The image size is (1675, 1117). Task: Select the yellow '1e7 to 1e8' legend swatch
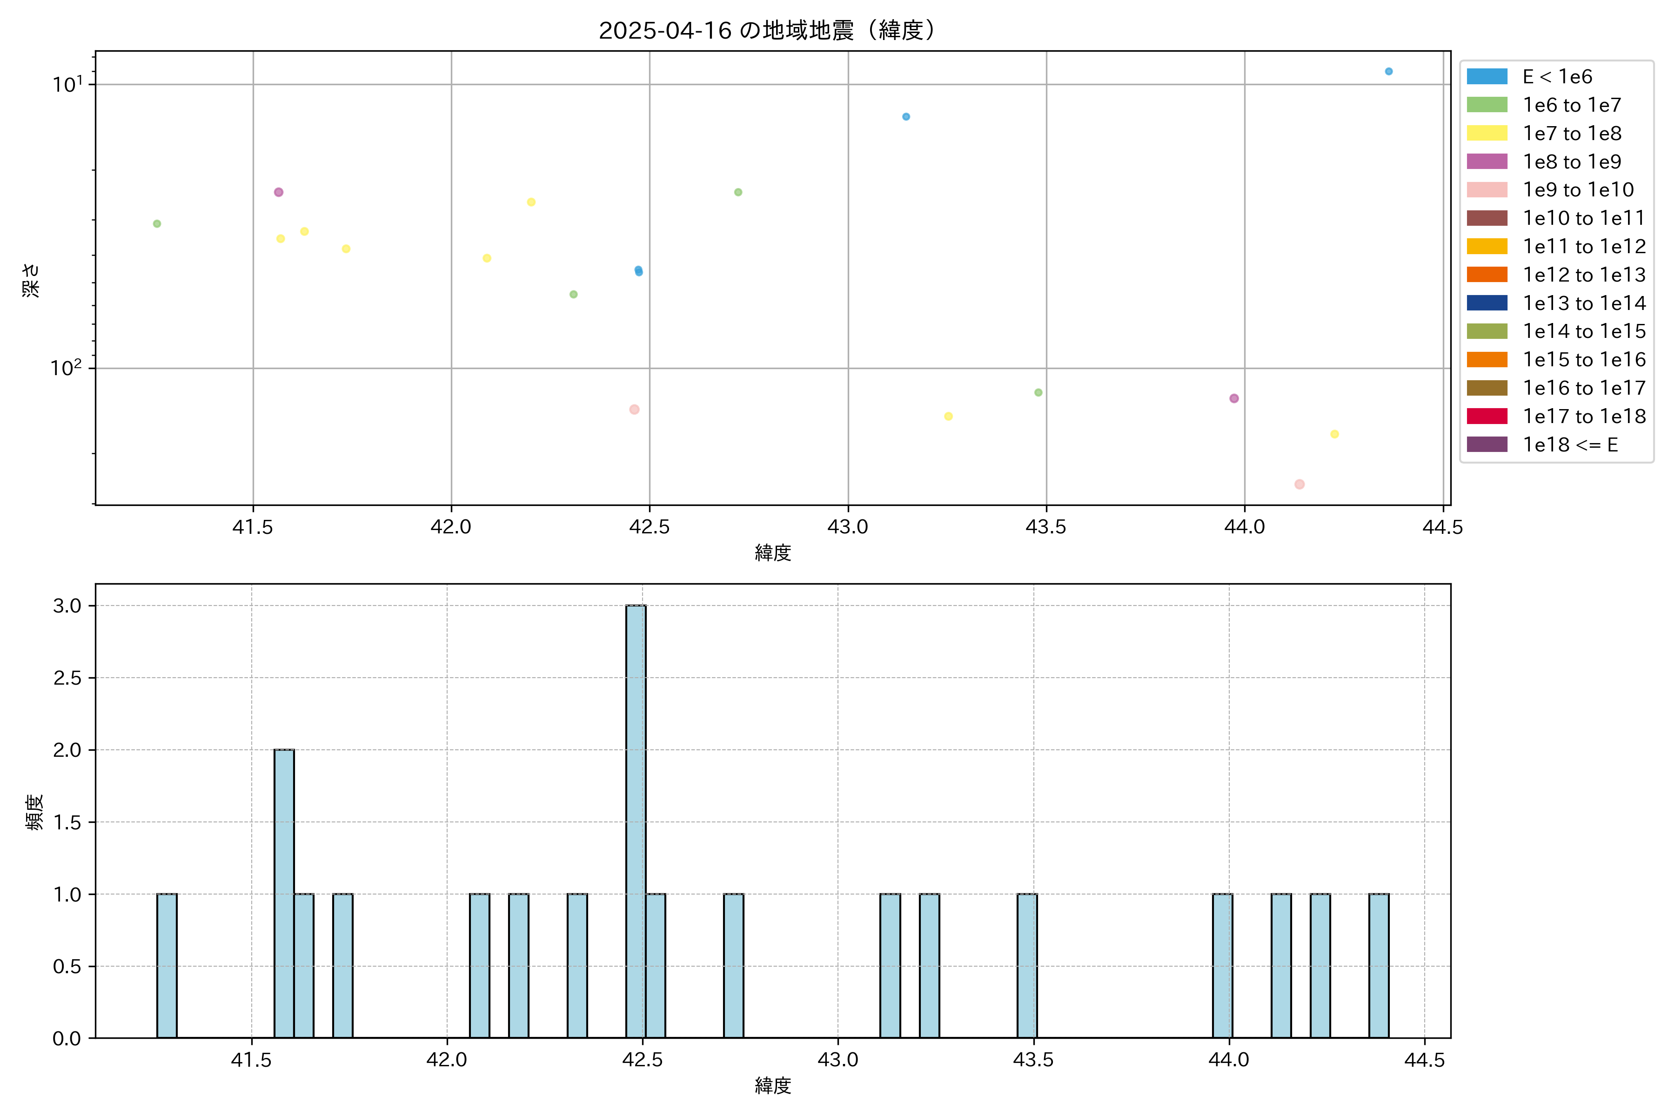click(1486, 133)
